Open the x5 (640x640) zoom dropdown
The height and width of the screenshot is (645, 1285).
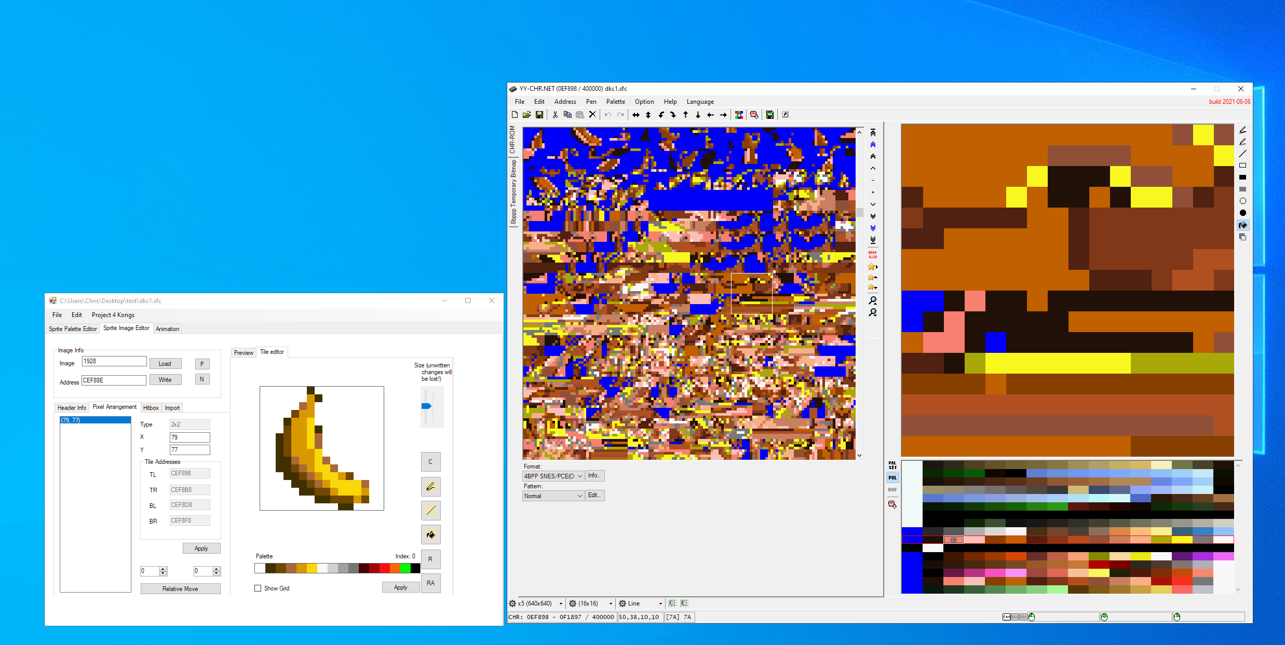click(x=536, y=603)
